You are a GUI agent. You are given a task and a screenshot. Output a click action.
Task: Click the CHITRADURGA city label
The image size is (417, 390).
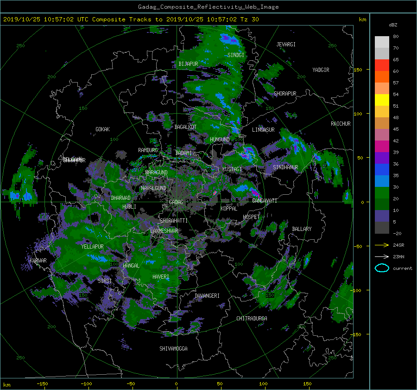pos(252,319)
